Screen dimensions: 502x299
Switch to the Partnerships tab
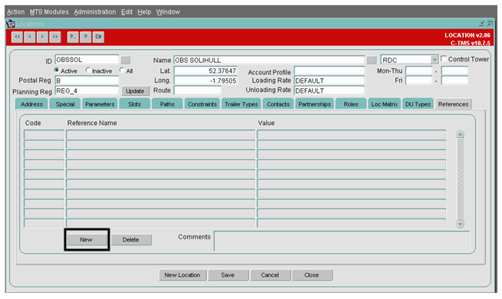coord(315,104)
